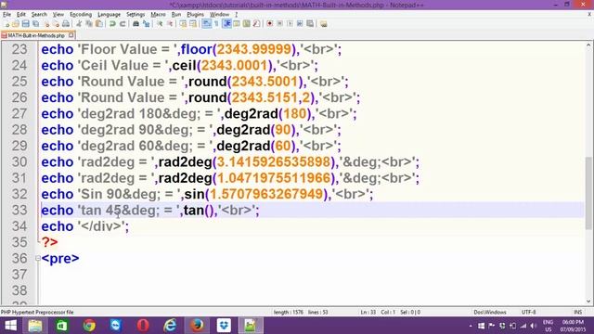Screen dimensions: 594x334
Task: Click the Redo toolbar icon
Action: point(123,24)
